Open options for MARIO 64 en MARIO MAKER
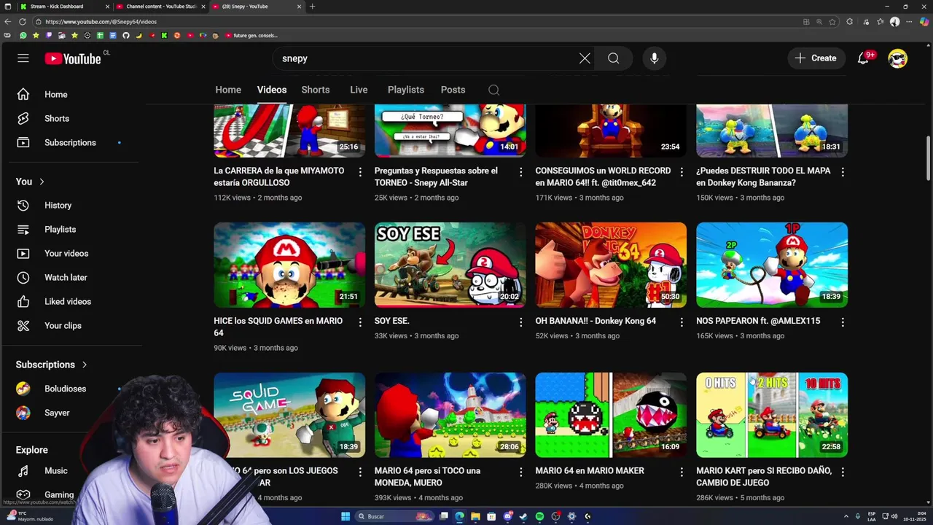 coord(682,472)
